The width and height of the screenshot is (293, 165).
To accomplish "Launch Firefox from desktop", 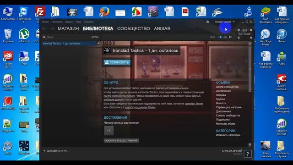I will [104, 12].
